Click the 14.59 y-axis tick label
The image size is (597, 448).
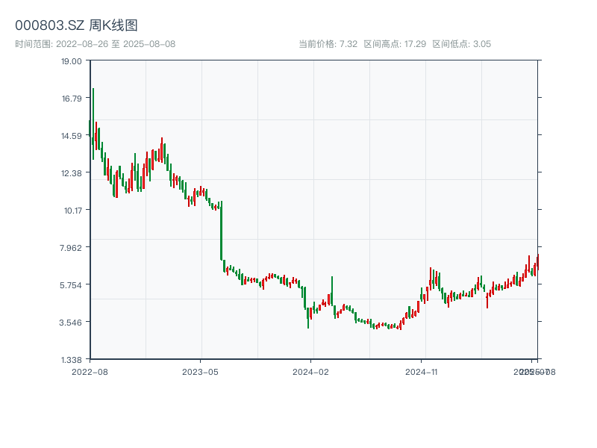pyautogui.click(x=71, y=135)
